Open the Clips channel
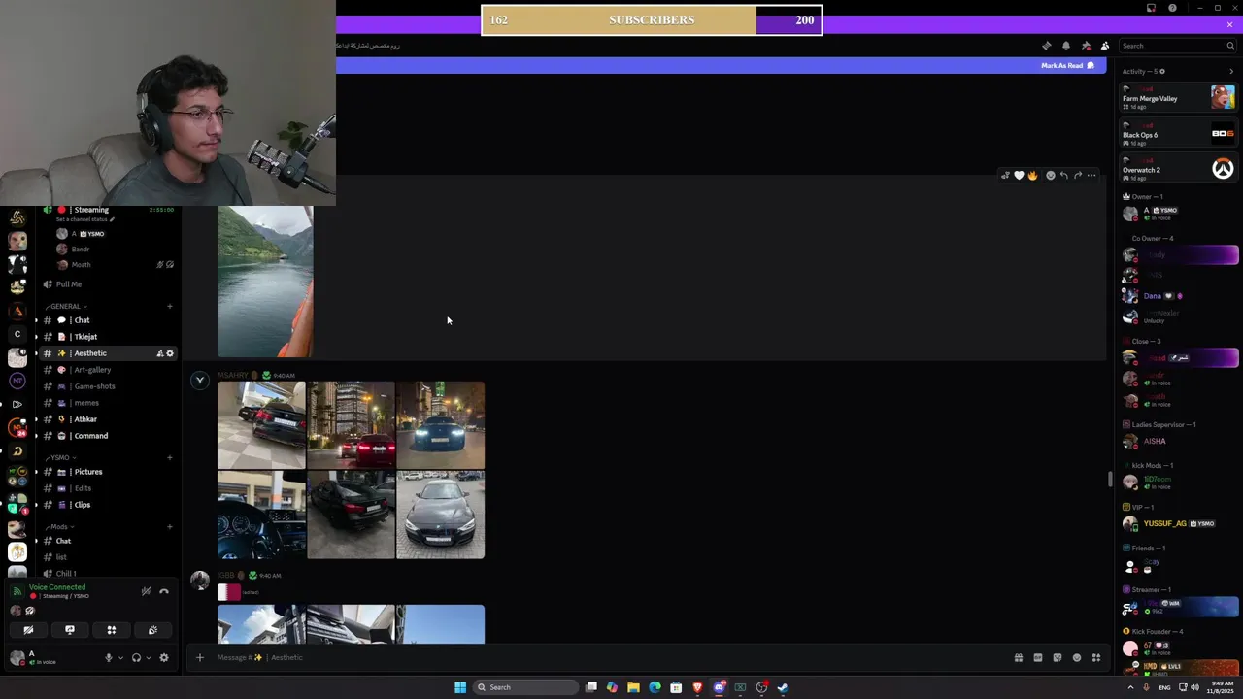 (x=105, y=505)
